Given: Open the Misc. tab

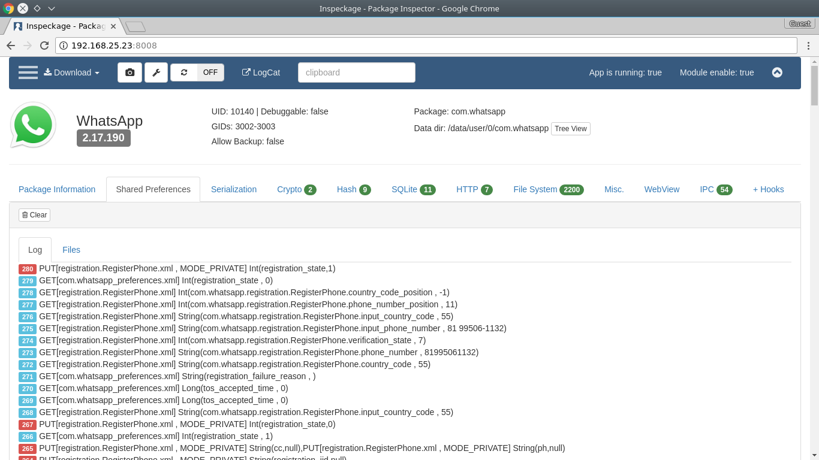Looking at the screenshot, I should [x=614, y=189].
